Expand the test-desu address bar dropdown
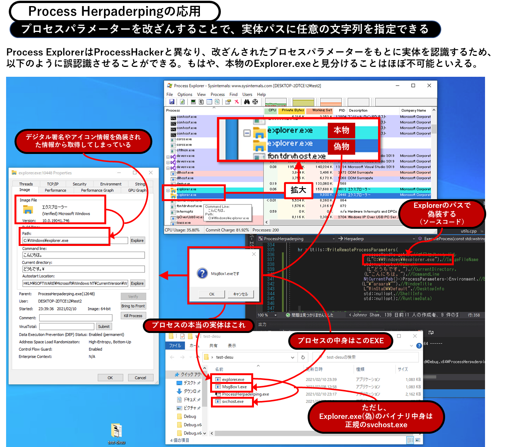 pyautogui.click(x=292, y=357)
